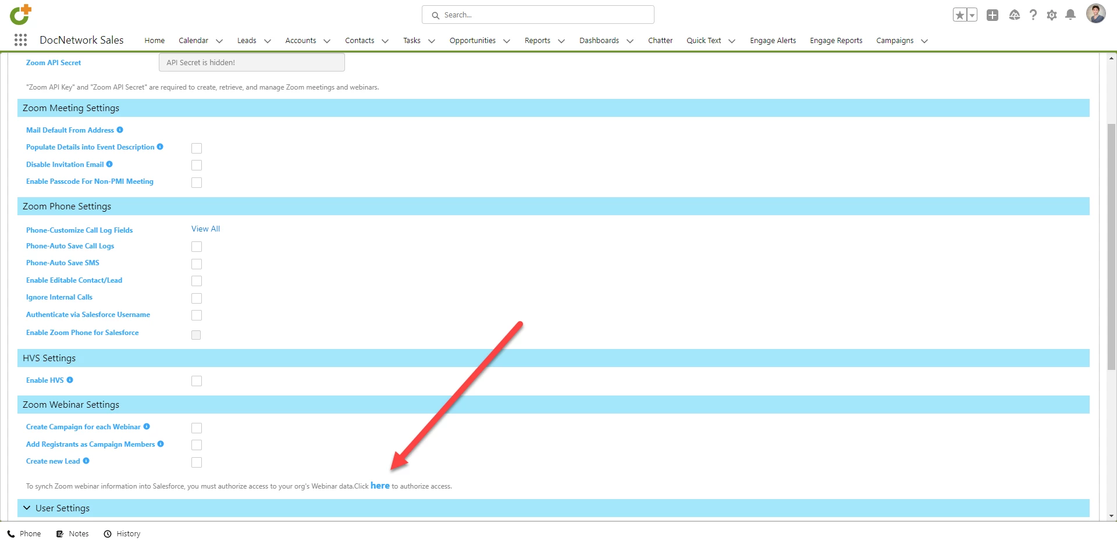
Task: Expand the Dashboards tab dropdown arrow
Action: pos(630,41)
